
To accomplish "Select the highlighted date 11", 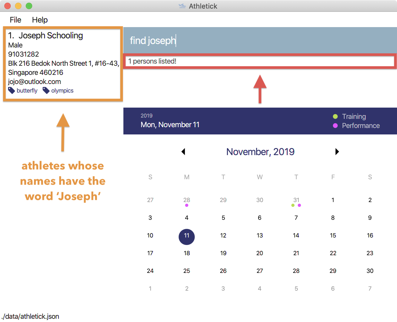I will click(x=187, y=237).
